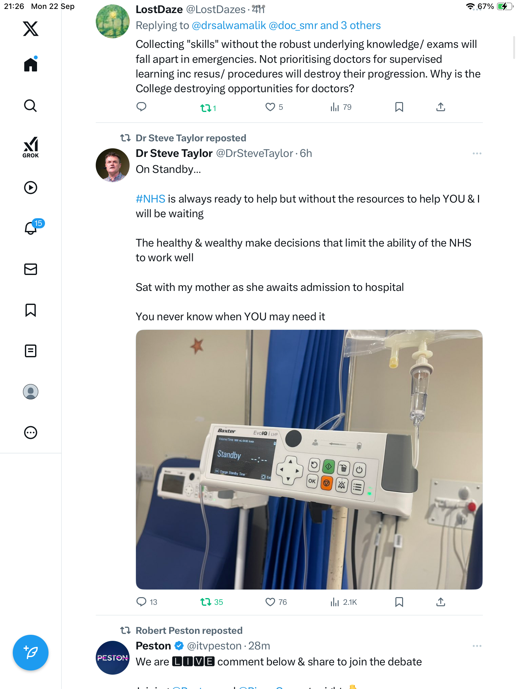The image size is (517, 689).
Task: Open the Lists page in sidebar
Action: tap(31, 351)
